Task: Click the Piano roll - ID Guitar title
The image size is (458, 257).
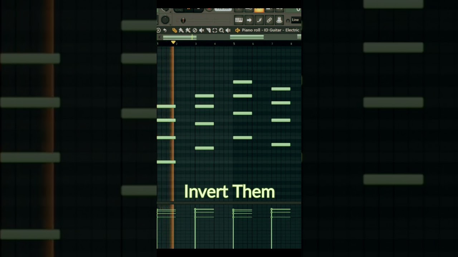Action: 271,30
